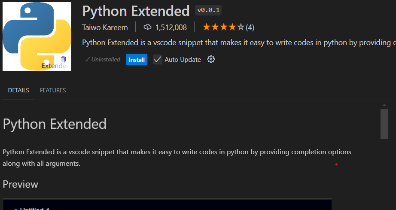Click the Python Extended readme heading

[55, 124]
